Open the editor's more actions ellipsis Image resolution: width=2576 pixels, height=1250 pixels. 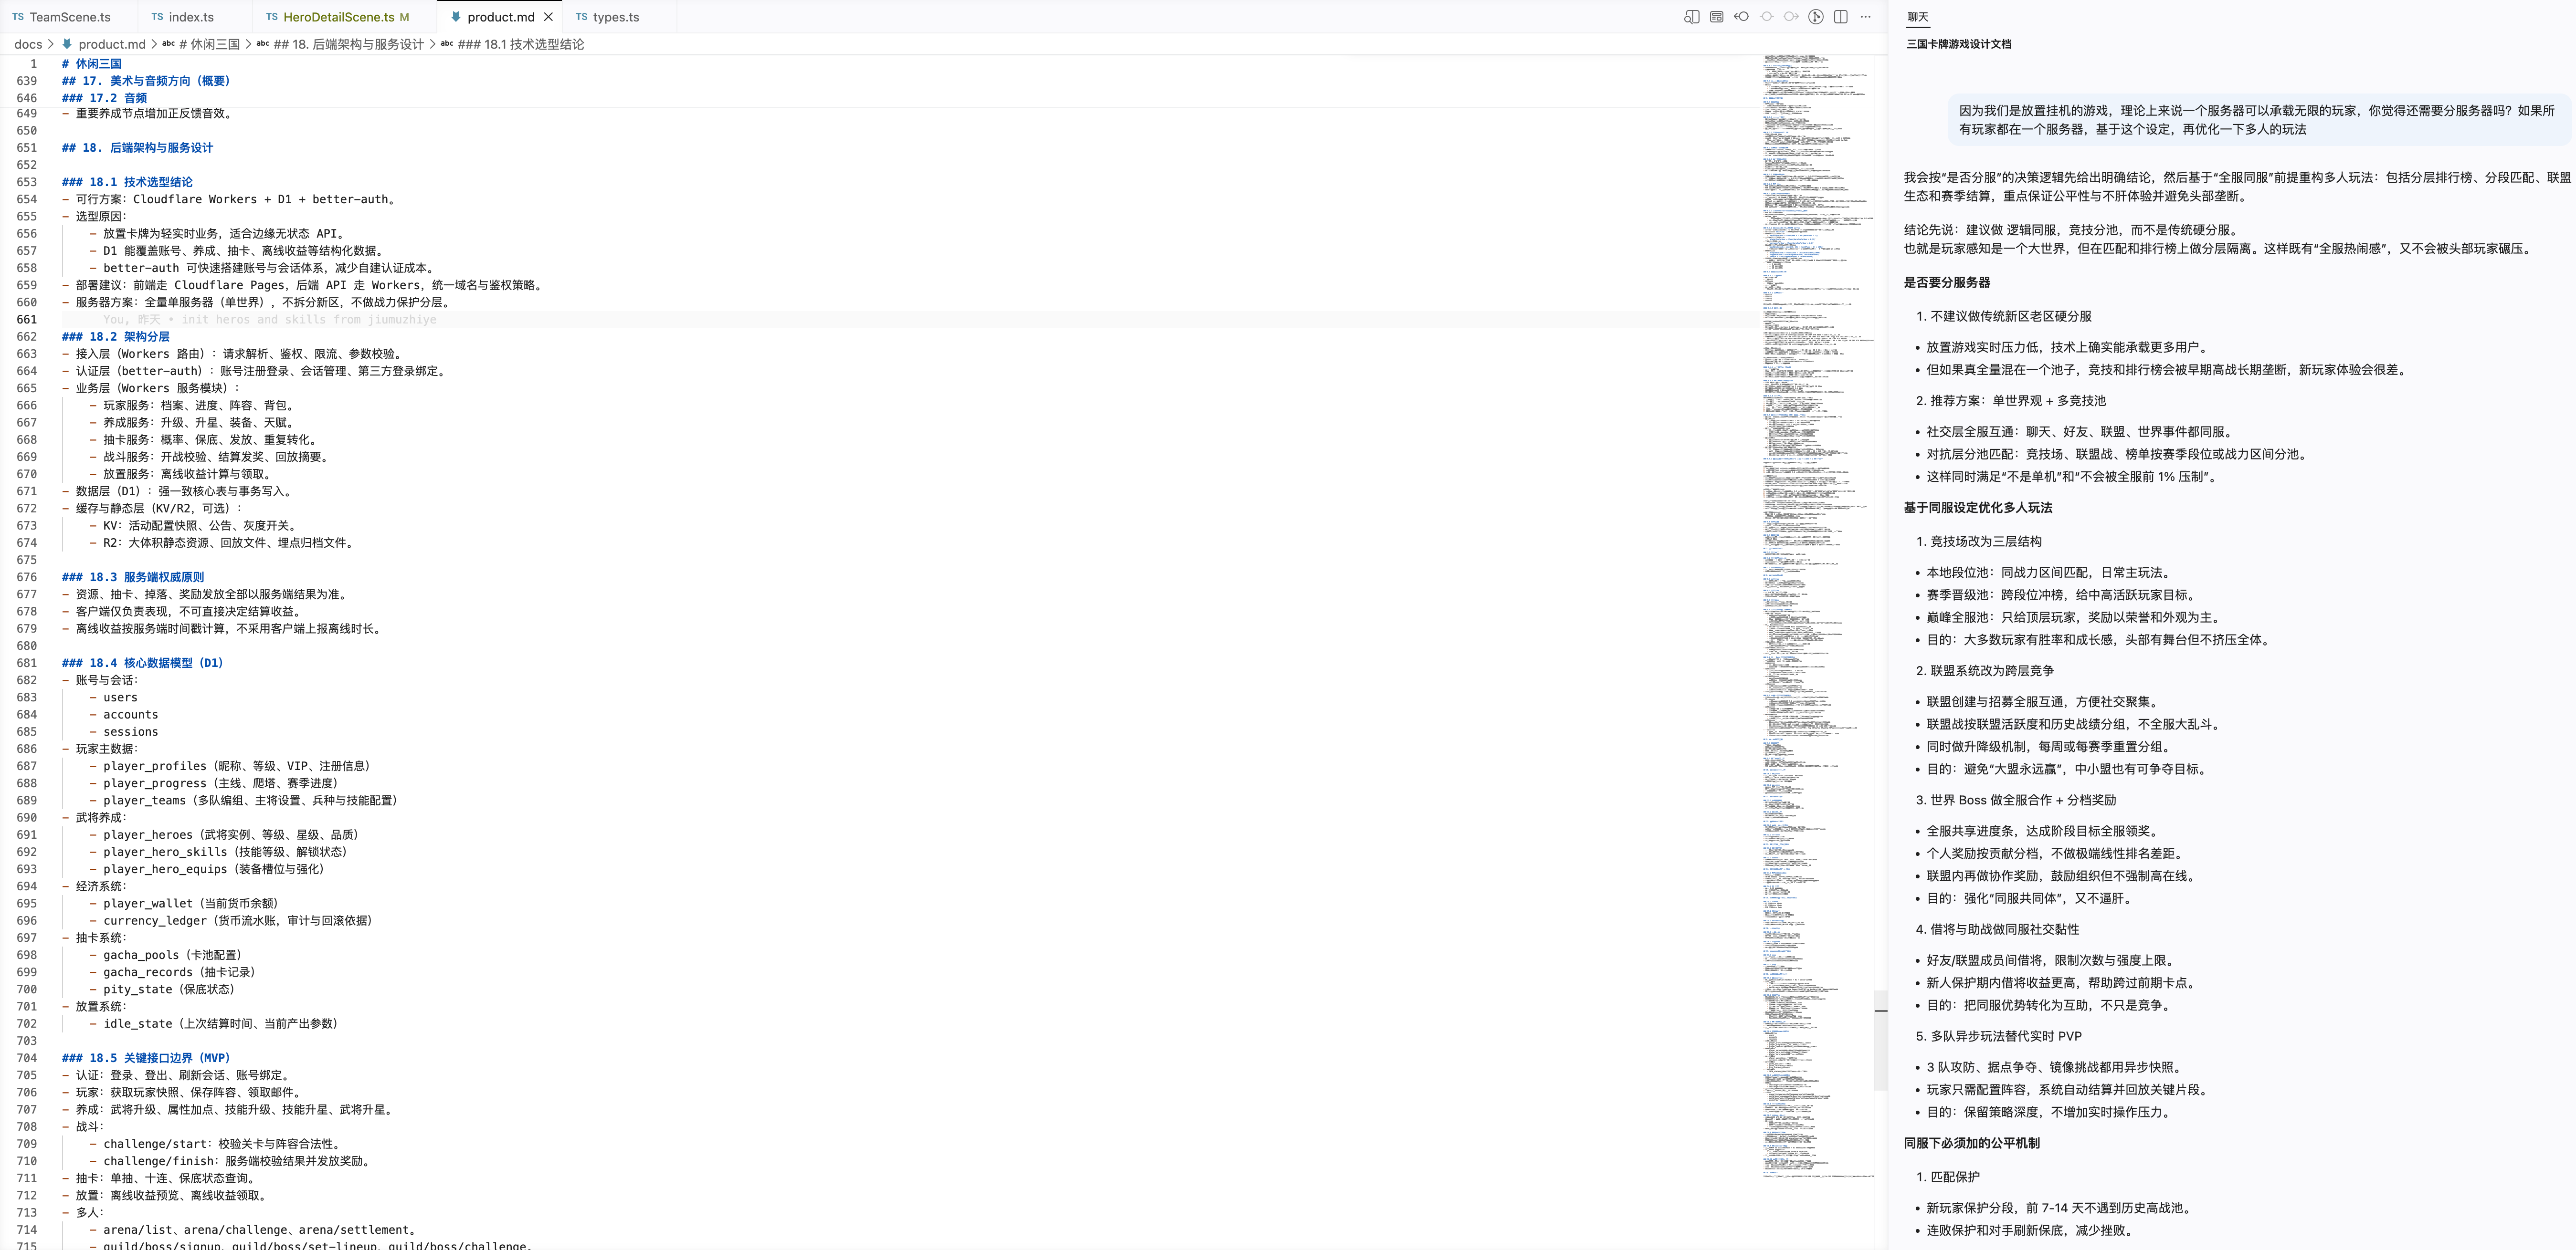pyautogui.click(x=1866, y=17)
